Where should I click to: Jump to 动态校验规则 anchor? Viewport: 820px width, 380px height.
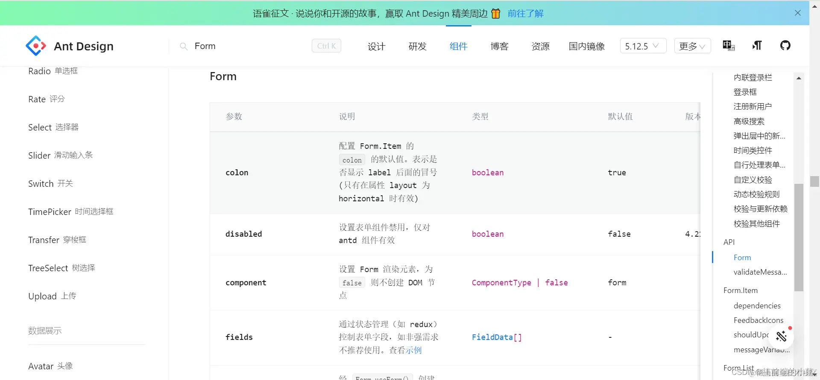tap(756, 194)
